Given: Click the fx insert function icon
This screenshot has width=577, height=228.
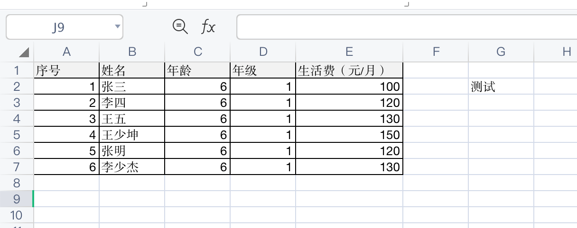Looking at the screenshot, I should click(x=208, y=27).
